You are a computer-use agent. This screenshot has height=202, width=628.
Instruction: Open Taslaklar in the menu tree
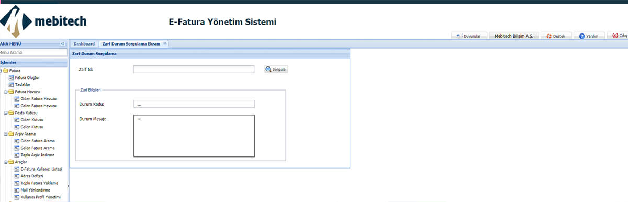point(23,84)
